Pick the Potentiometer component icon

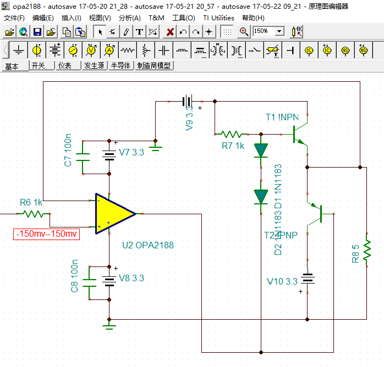tap(146, 51)
